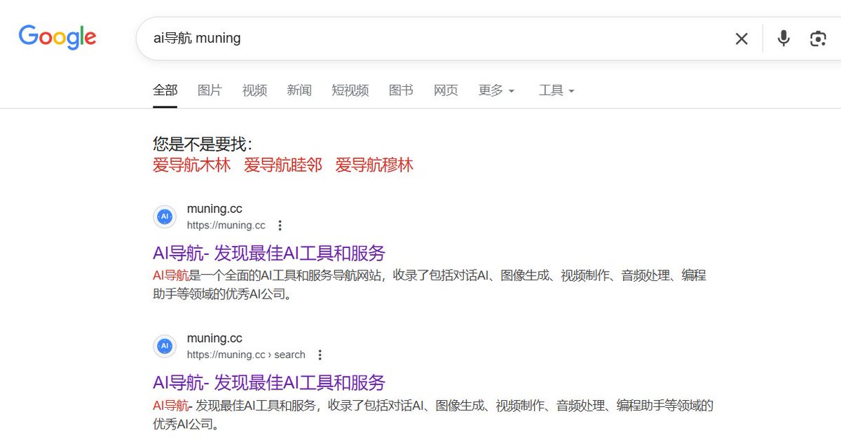This screenshot has width=841, height=447.
Task: Switch to the 网页 tab
Action: pyautogui.click(x=446, y=90)
